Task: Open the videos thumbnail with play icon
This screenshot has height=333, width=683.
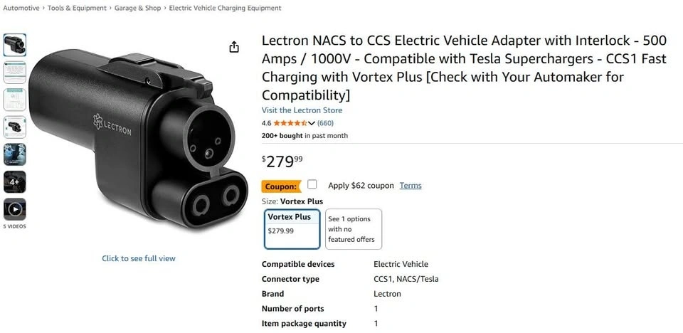Action: pos(15,208)
